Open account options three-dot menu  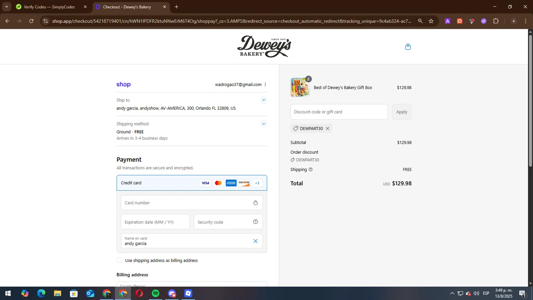coord(265,85)
